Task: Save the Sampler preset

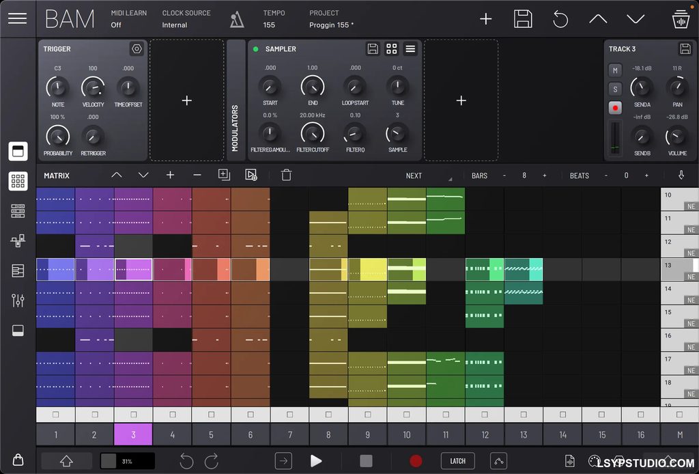Action: pos(373,48)
